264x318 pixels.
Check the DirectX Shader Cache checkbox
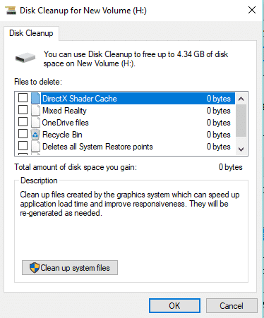click(23, 97)
